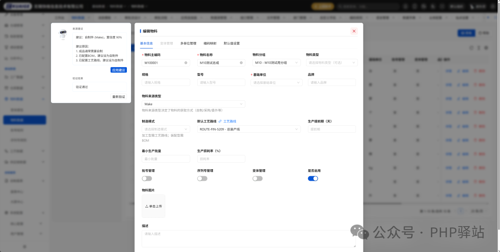The height and width of the screenshot is (252, 500).
Task: Open the 物料类型 dropdown
Action: 331,63
